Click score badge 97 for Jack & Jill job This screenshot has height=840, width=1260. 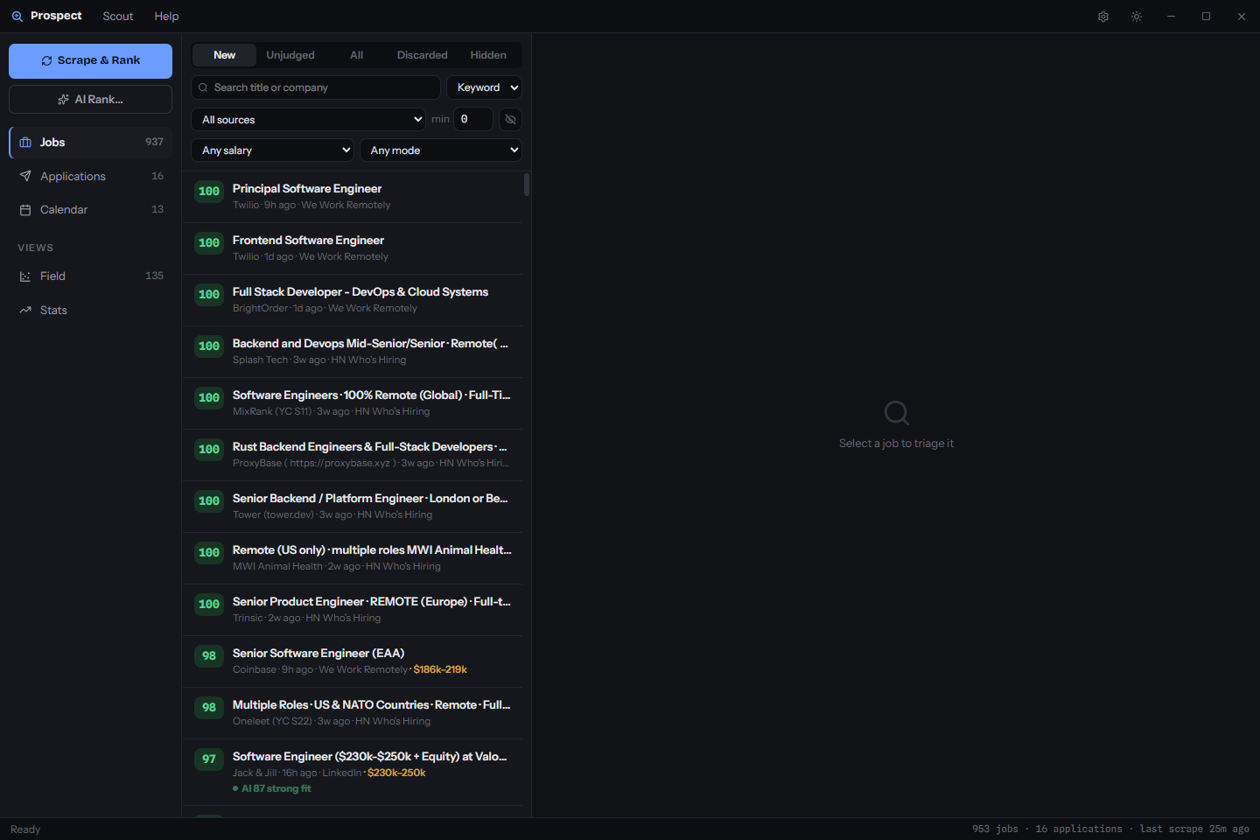point(209,759)
